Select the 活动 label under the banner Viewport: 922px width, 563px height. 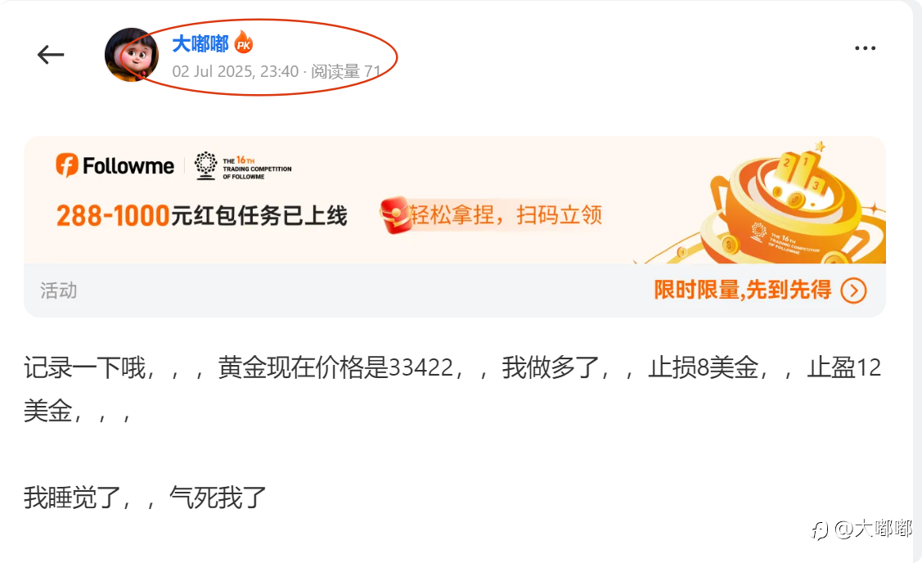click(x=59, y=291)
